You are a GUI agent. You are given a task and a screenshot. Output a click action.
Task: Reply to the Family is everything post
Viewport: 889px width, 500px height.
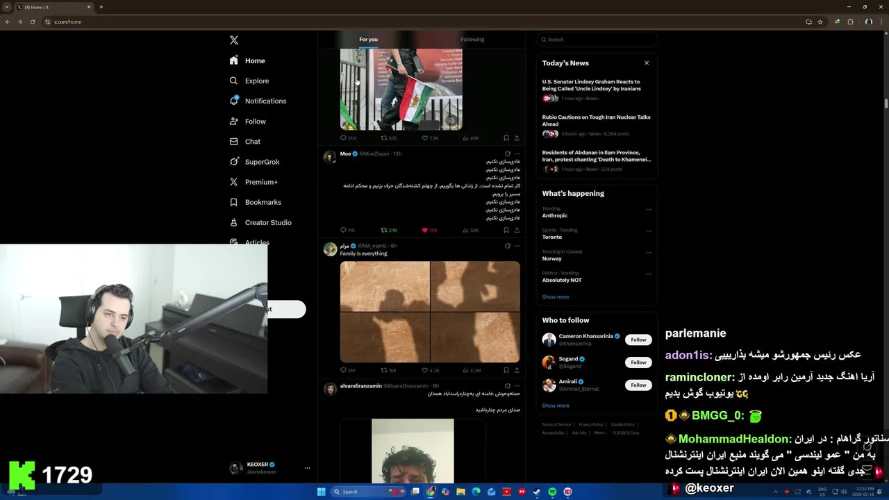tap(348, 370)
